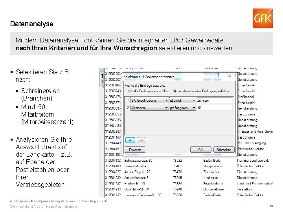
Task: Select city cell Bischweier
Action: click(211, 172)
